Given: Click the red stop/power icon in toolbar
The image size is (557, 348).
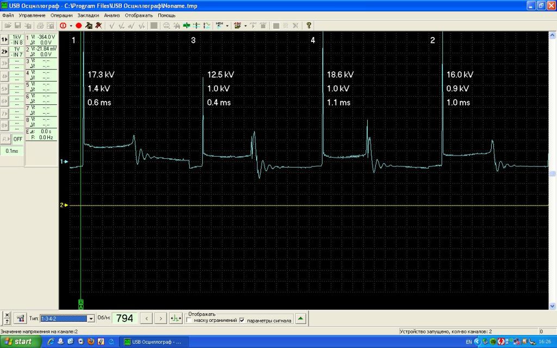Looking at the screenshot, I should pyautogui.click(x=63, y=26).
